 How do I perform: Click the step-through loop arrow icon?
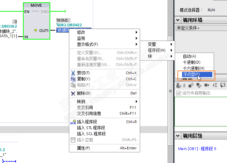pyautogui.click(x=223, y=85)
